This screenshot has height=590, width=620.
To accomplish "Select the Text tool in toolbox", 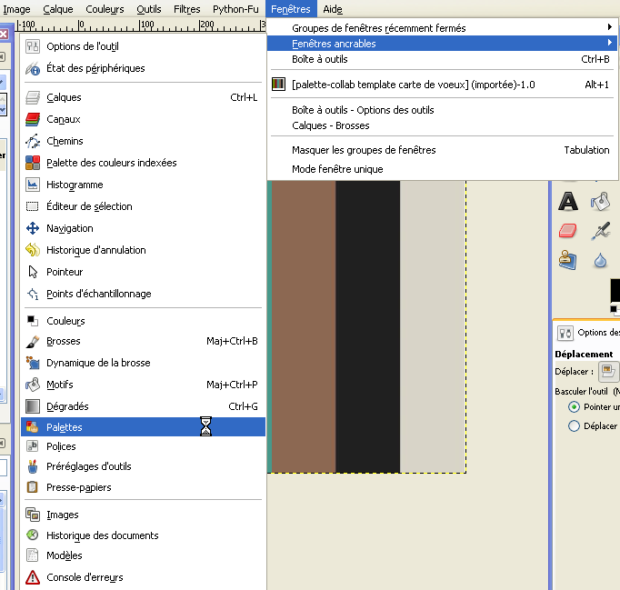I will [568, 201].
